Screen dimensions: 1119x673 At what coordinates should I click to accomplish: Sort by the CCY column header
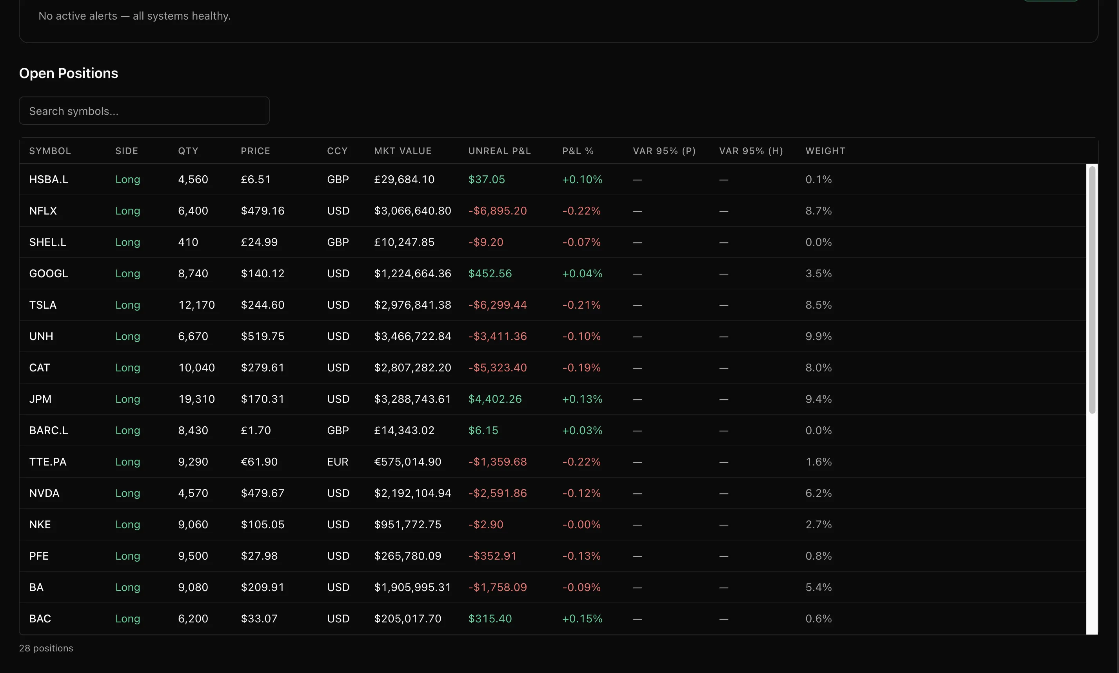point(337,151)
